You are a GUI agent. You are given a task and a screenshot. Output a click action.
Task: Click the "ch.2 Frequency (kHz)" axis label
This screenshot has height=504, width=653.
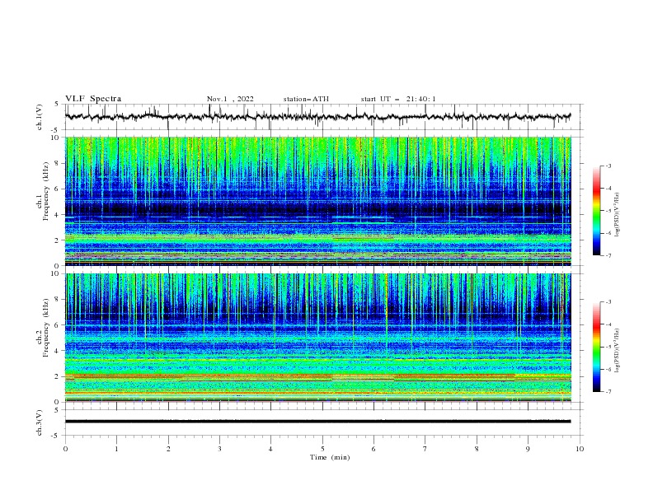pyautogui.click(x=43, y=327)
